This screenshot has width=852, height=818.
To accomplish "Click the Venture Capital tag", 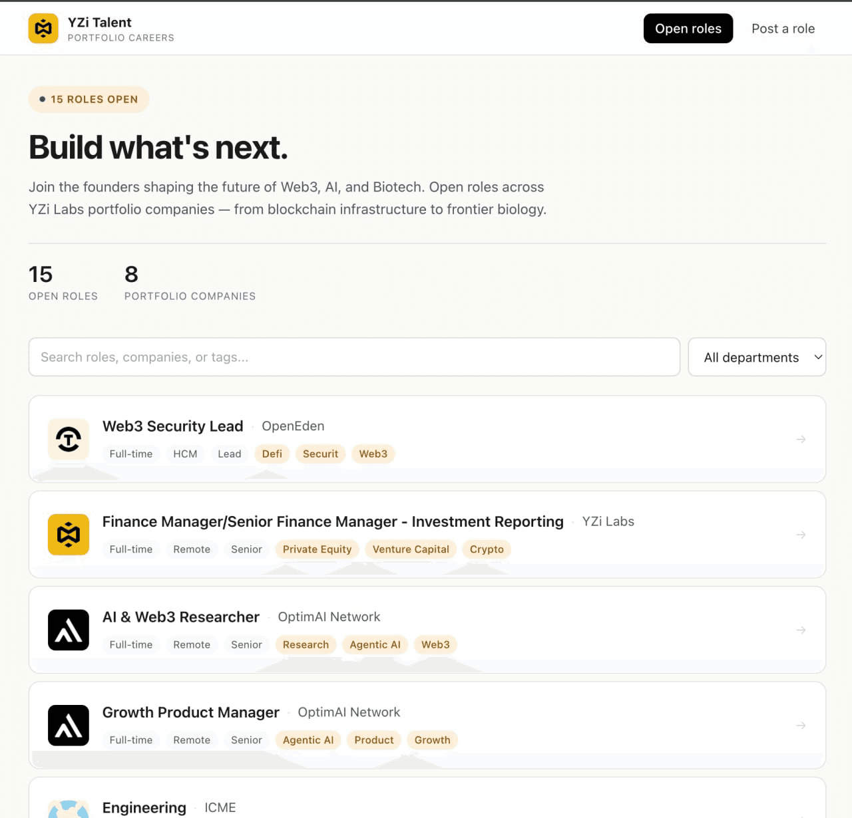I will click(411, 549).
